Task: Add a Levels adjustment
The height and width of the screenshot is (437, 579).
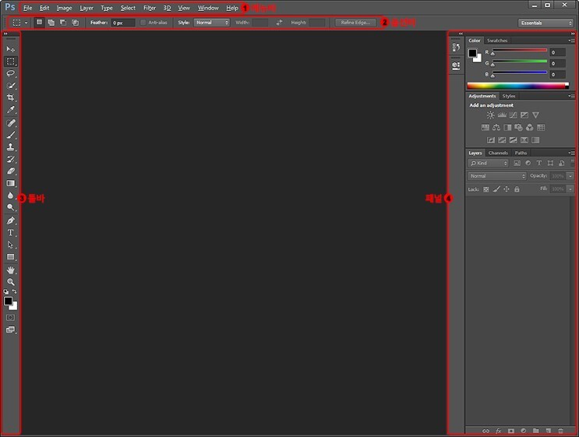Action: 502,115
